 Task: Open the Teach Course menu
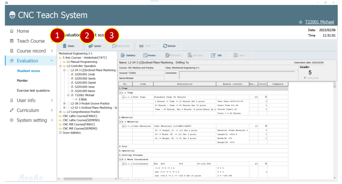31,41
